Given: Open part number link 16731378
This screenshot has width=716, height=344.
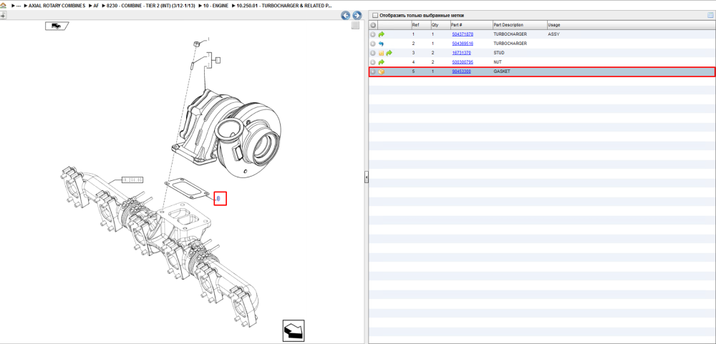Looking at the screenshot, I should point(461,53).
